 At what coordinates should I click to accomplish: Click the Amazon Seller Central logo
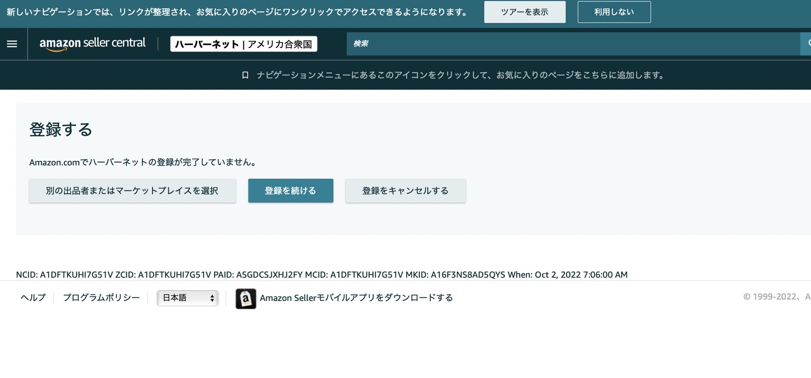[93, 44]
